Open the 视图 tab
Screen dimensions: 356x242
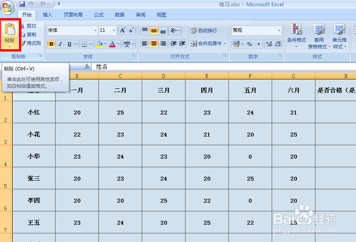(161, 15)
